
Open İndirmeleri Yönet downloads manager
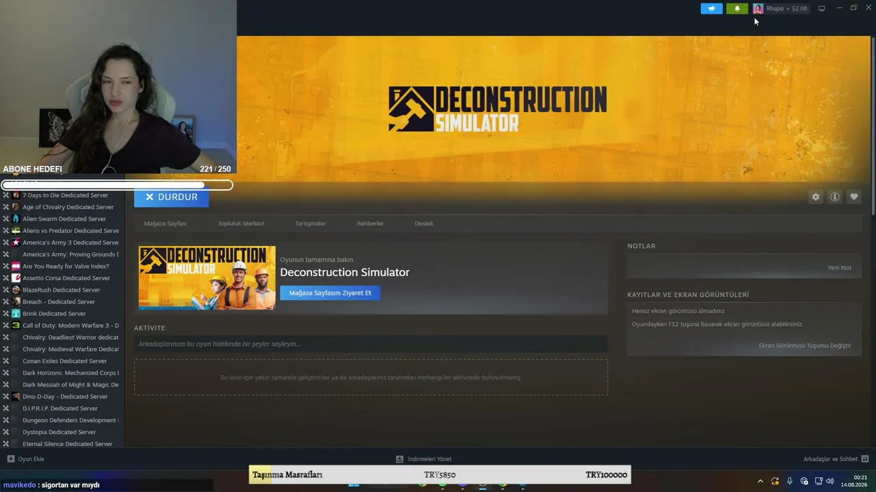(429, 459)
